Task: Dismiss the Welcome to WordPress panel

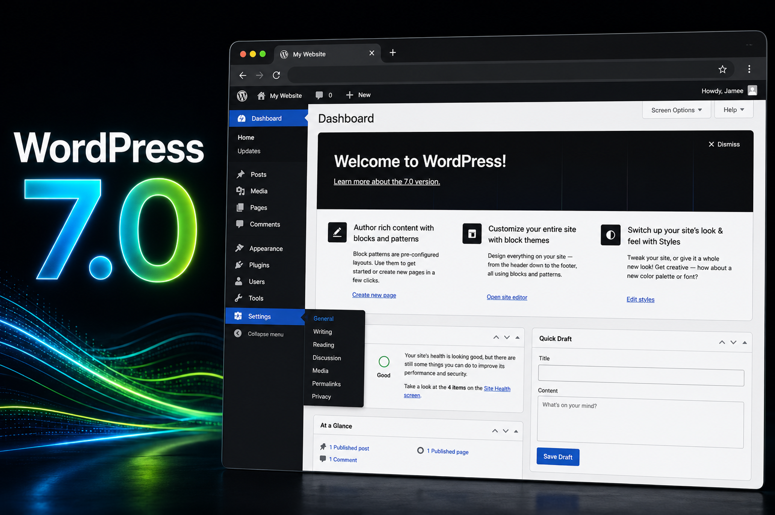Action: (x=724, y=144)
